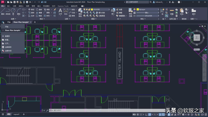Click the Move (移动) tool
This screenshot has width=208, height=117.
(31, 9)
